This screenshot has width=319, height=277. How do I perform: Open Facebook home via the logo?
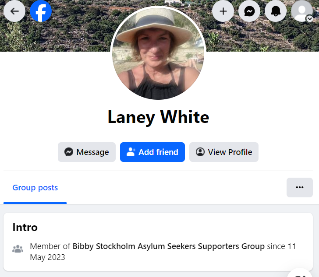coord(41,11)
